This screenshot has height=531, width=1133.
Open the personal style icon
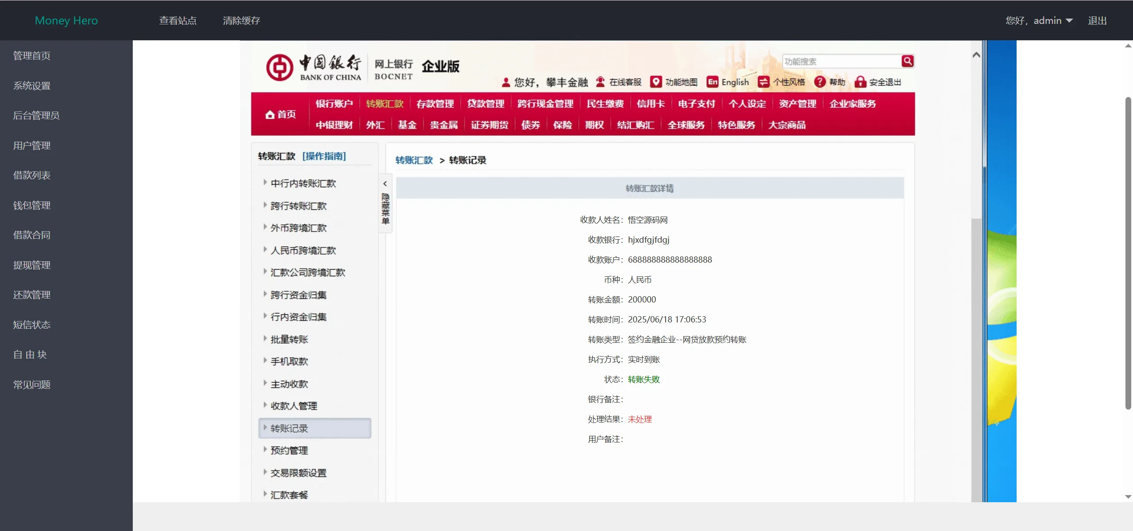coord(763,82)
